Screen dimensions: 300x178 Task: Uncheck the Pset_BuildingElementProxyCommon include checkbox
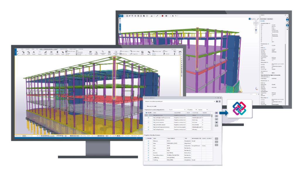pyautogui.click(x=148, y=118)
